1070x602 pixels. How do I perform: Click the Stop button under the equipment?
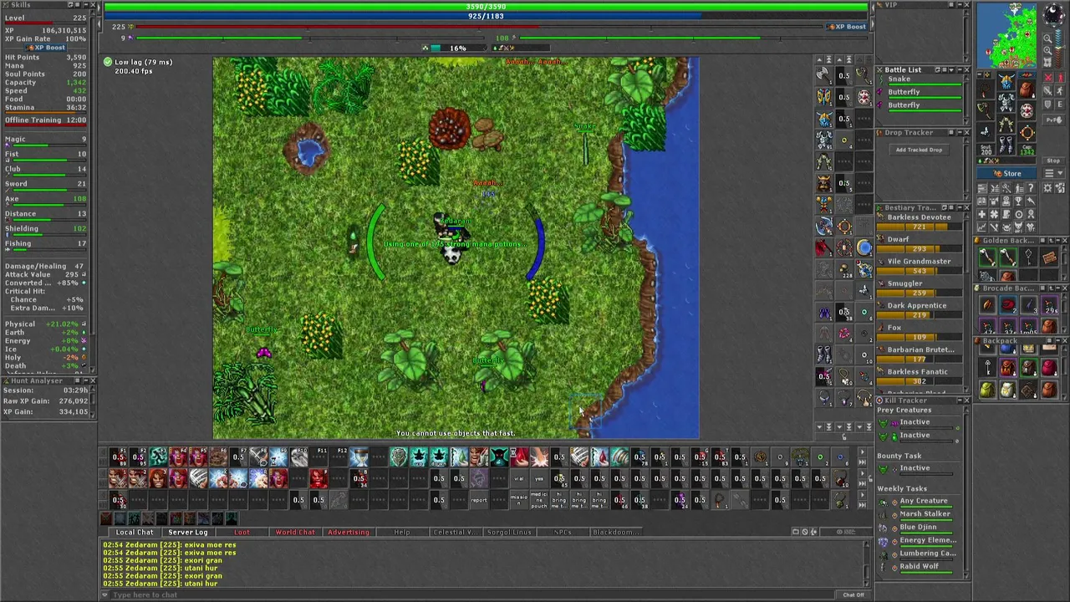point(1053,161)
